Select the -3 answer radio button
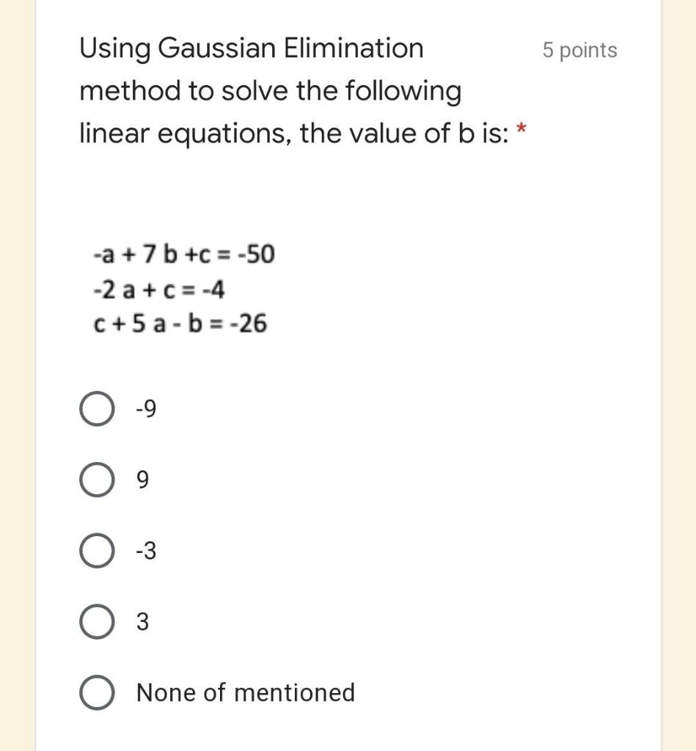 pyautogui.click(x=97, y=552)
